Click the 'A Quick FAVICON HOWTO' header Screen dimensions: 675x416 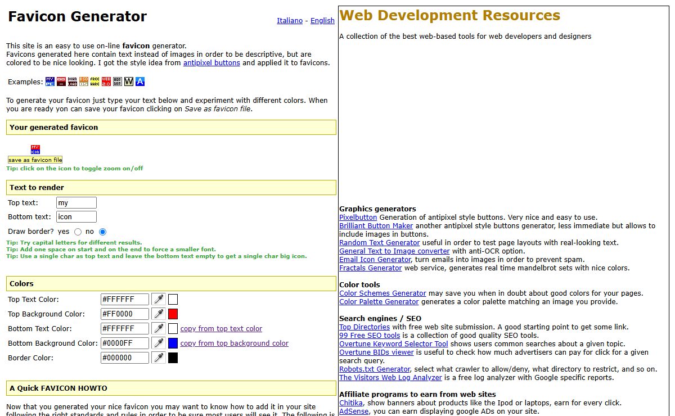[171, 388]
